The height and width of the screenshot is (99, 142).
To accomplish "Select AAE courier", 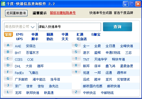I will [x=18, y=46].
